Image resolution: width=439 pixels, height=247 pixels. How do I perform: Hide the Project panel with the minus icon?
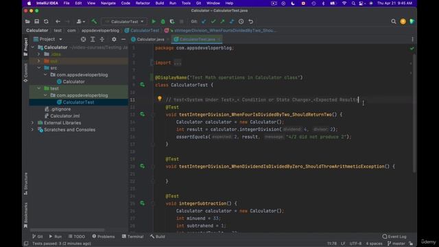click(123, 40)
